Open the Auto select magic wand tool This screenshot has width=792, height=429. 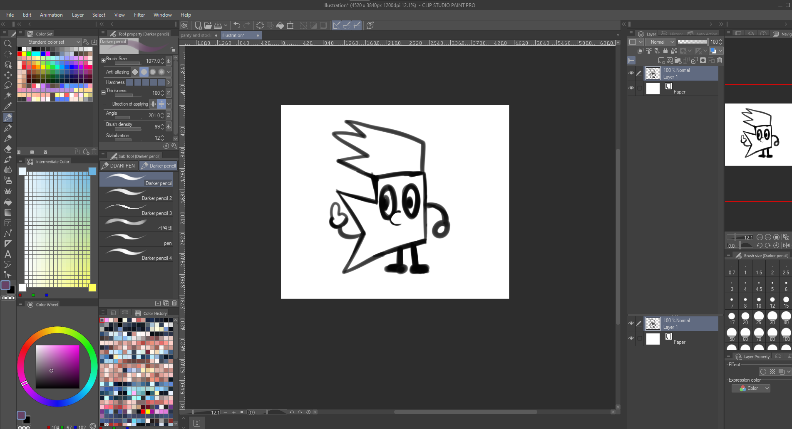(7, 96)
